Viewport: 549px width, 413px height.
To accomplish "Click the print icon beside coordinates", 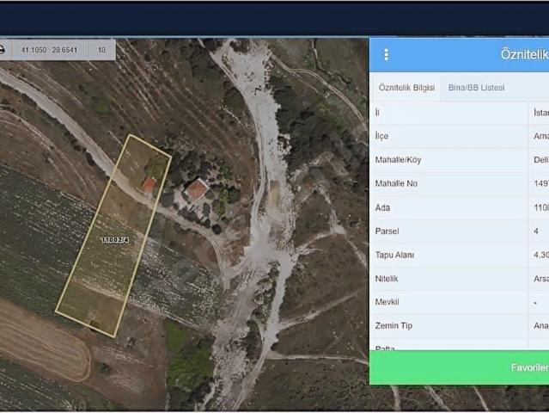I will (x=2, y=50).
